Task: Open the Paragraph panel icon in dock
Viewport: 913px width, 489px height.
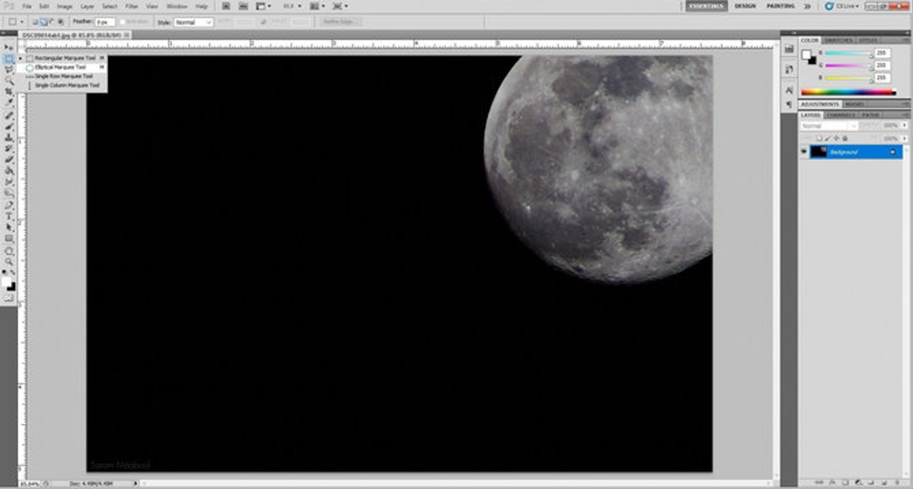Action: click(789, 104)
